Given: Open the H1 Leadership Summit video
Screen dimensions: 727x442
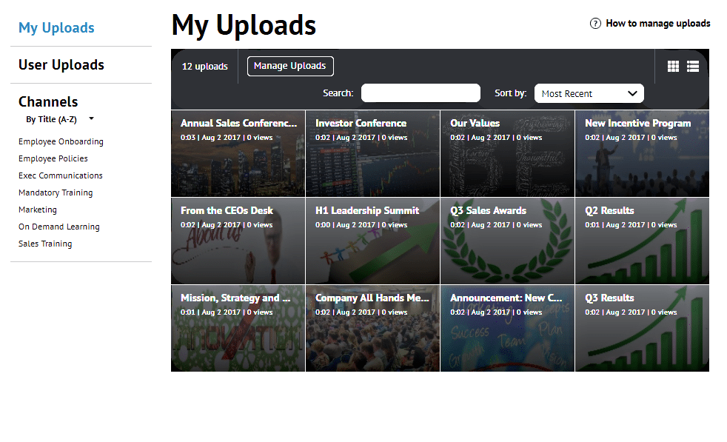Looking at the screenshot, I should pyautogui.click(x=372, y=241).
